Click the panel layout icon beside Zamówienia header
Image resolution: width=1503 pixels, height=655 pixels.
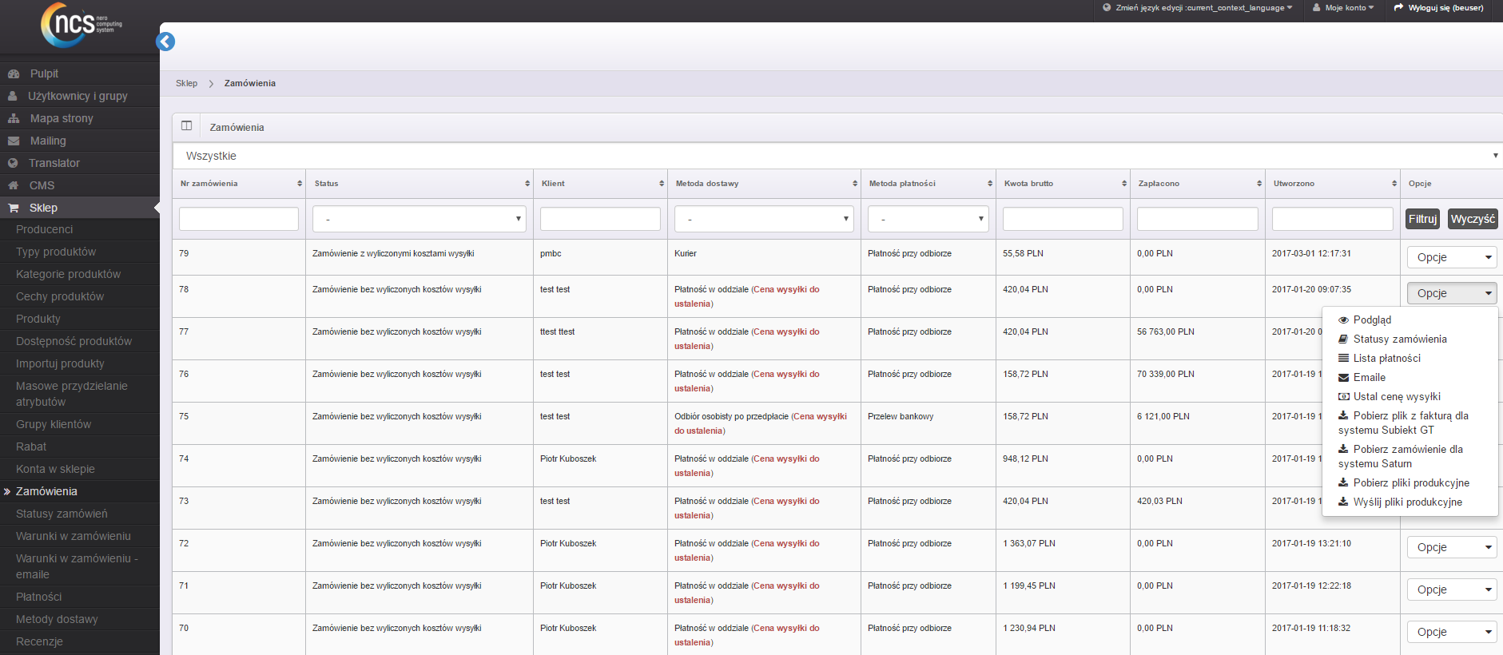(x=187, y=126)
